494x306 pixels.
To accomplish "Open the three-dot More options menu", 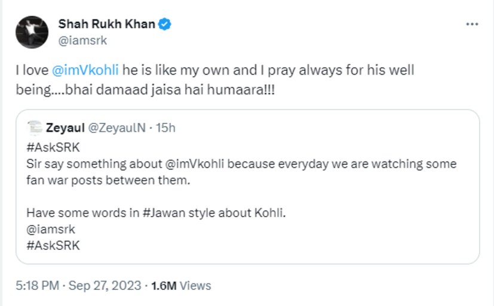I will [472, 24].
